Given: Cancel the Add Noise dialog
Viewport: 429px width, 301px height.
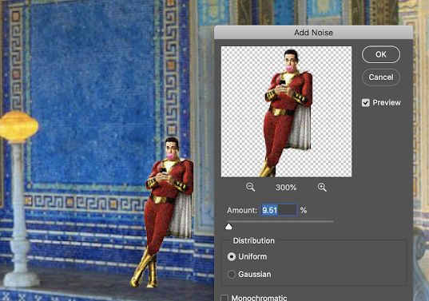Looking at the screenshot, I should tap(381, 77).
